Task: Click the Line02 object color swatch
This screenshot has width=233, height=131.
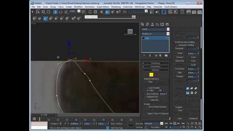Action: coord(168,29)
